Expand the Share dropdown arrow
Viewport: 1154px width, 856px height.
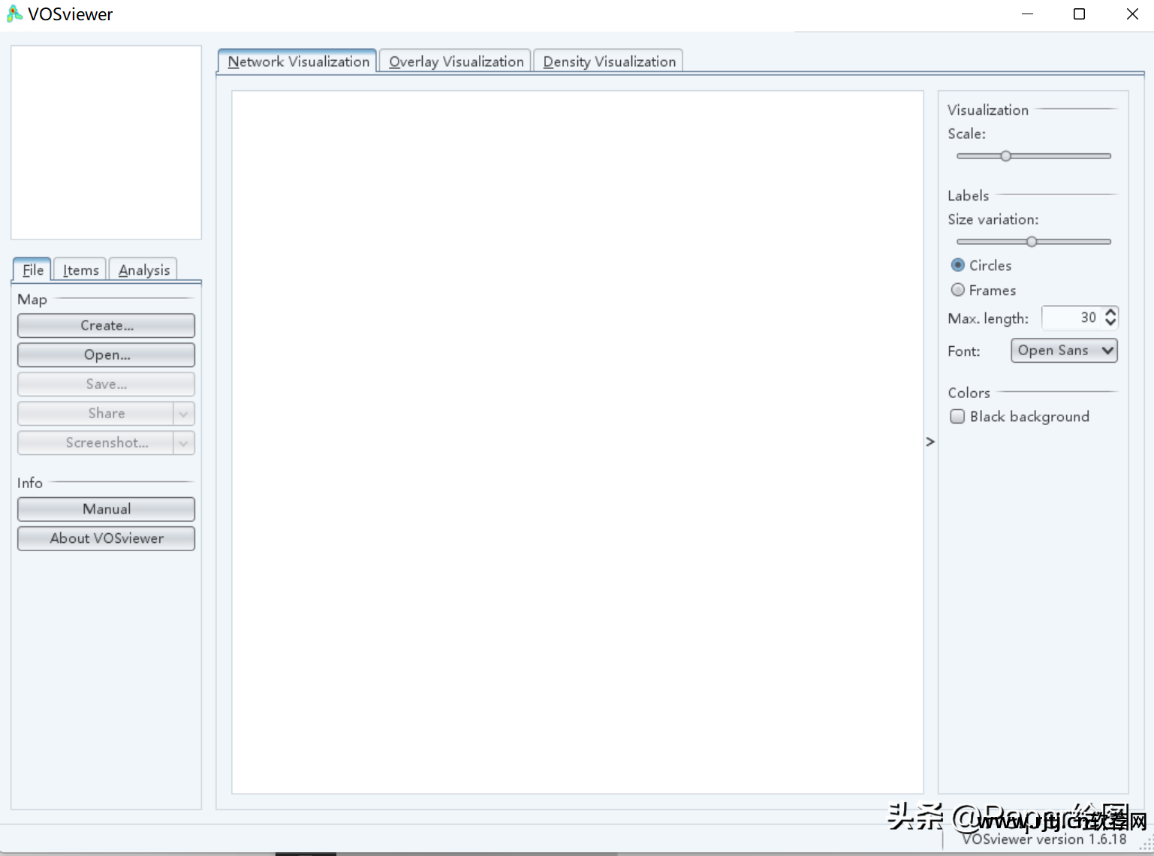pyautogui.click(x=184, y=413)
